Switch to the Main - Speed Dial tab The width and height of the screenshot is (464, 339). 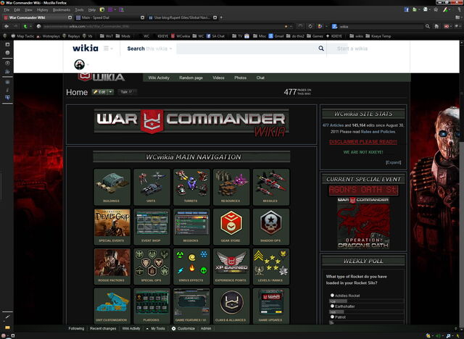109,17
